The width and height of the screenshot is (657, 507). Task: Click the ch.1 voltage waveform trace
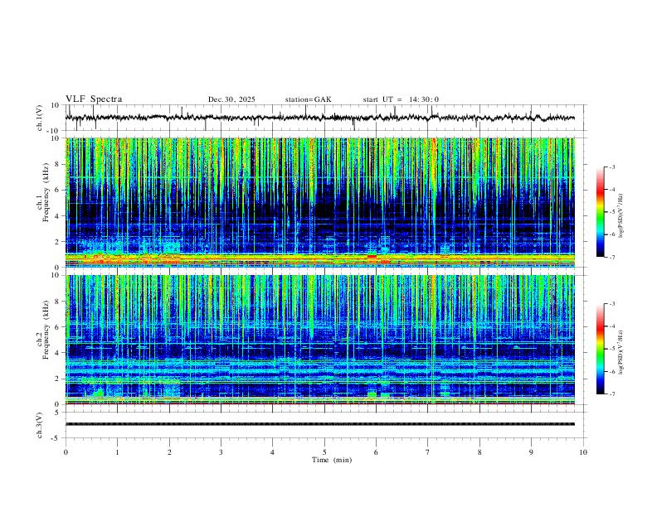click(320, 118)
